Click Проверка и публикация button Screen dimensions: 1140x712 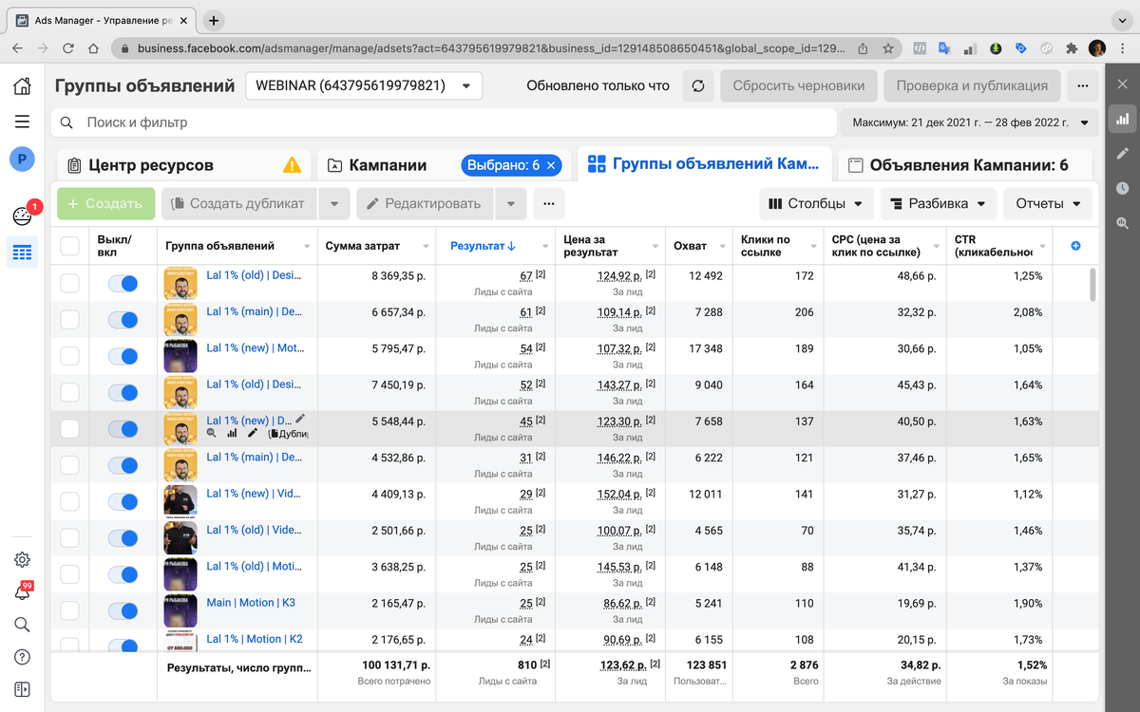pos(972,85)
